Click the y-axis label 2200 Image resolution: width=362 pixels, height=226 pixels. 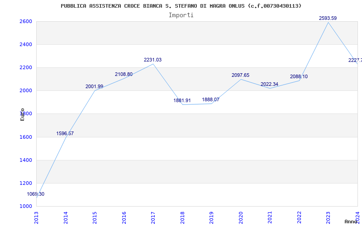(x=26, y=67)
